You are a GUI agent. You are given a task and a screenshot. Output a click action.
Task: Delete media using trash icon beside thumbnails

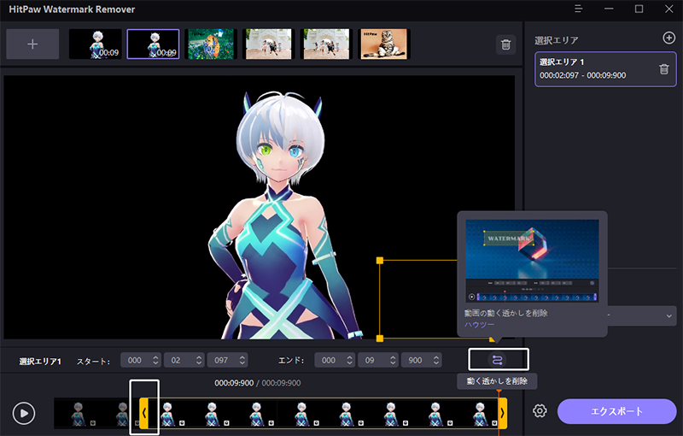505,44
